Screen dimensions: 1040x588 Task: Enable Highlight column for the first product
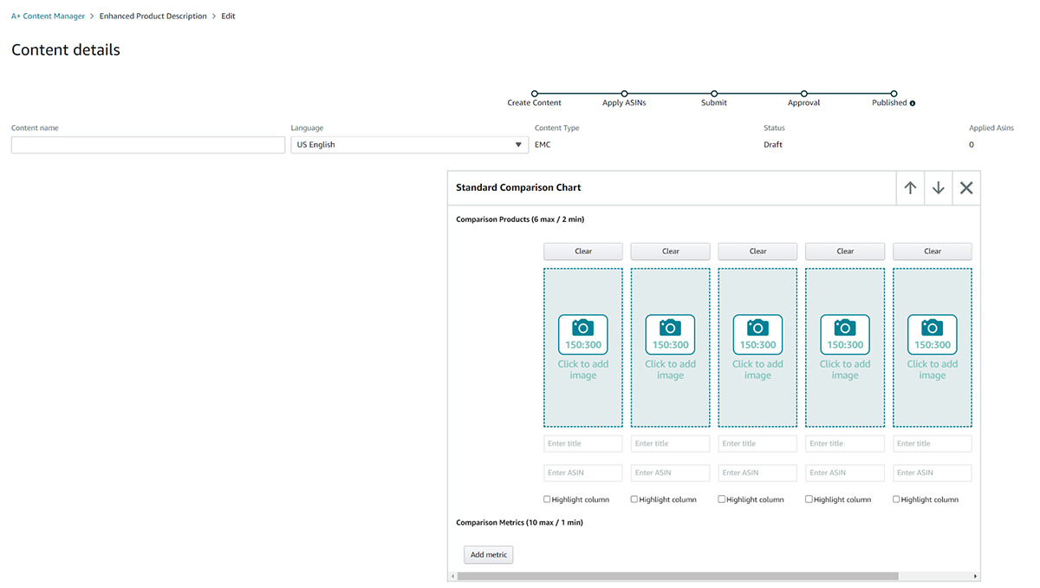pyautogui.click(x=547, y=500)
